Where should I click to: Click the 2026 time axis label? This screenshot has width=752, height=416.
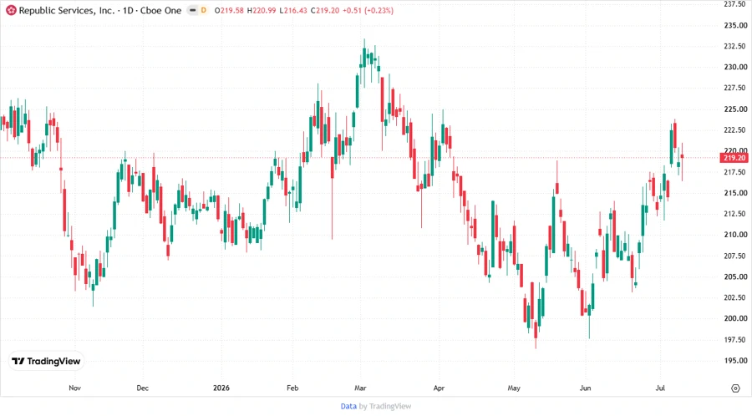[x=221, y=388]
